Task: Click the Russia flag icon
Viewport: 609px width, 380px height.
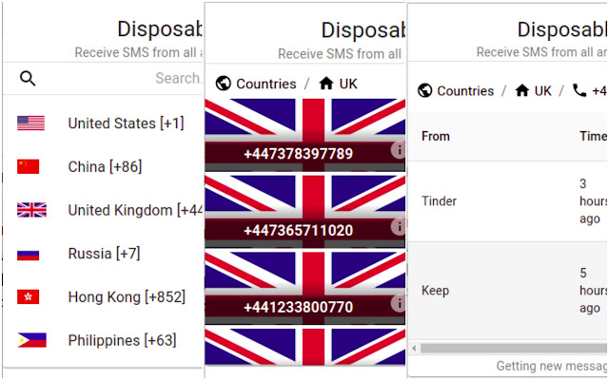Action: (29, 254)
